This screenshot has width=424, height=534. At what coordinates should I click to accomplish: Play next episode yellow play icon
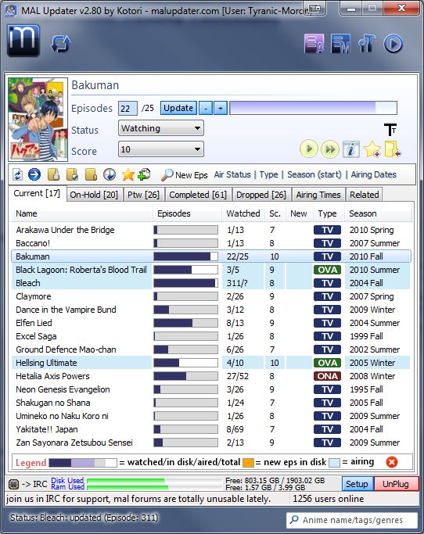309,149
